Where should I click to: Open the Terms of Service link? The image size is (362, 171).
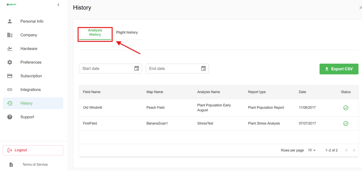pyautogui.click(x=35, y=165)
